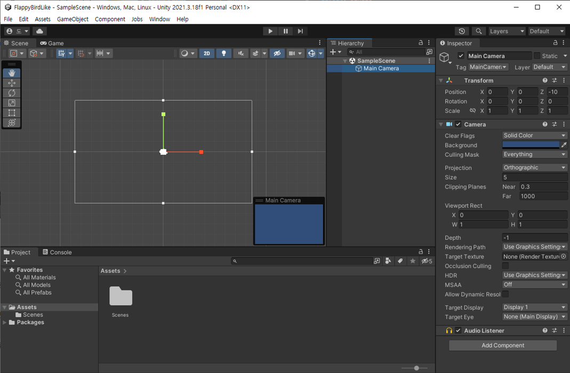Image resolution: width=570 pixels, height=373 pixels.
Task: Toggle the Main Camera active checkbox
Action: click(461, 55)
